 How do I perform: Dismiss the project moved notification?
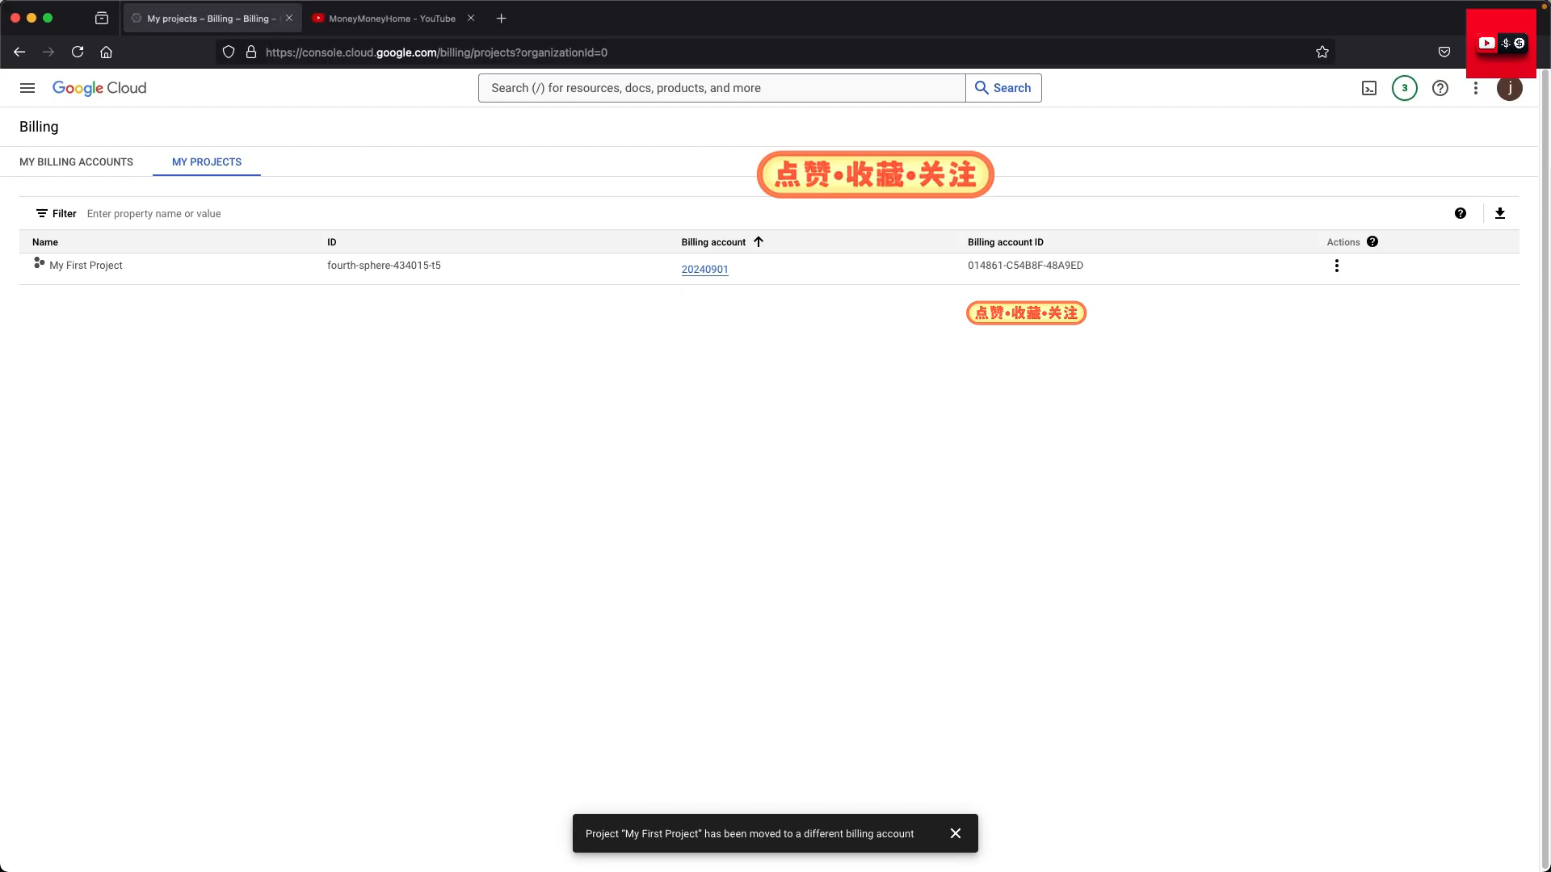click(x=956, y=833)
